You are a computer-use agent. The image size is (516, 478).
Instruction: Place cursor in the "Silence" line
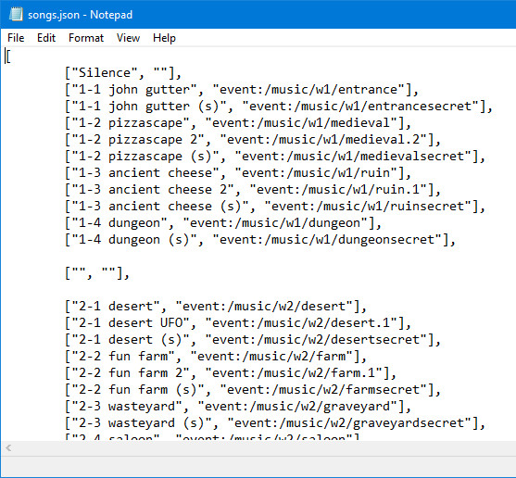click(x=123, y=73)
